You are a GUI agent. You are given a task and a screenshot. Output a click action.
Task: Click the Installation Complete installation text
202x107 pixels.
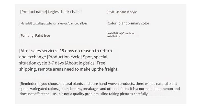(120, 35)
